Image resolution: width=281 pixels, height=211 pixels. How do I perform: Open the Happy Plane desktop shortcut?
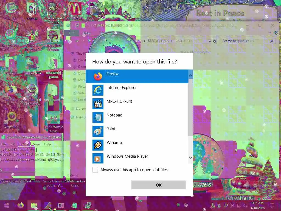click(x=32, y=65)
